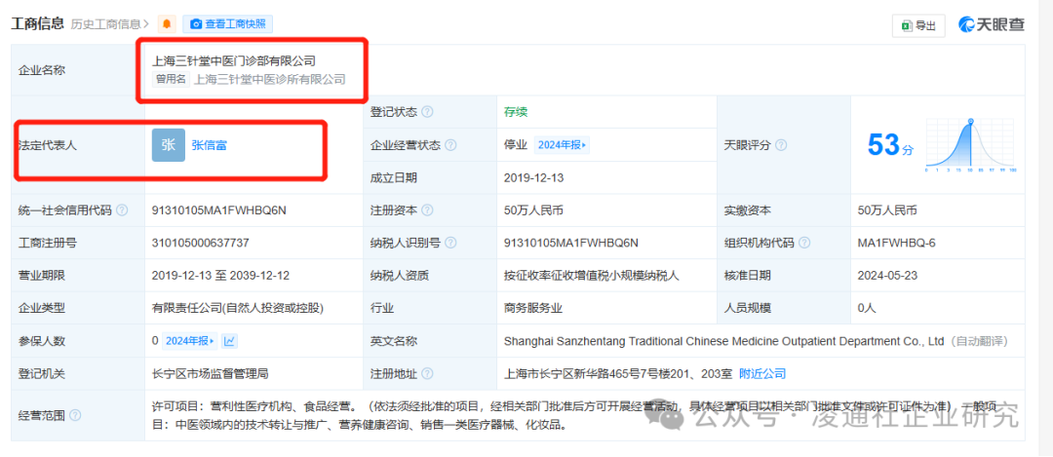The image size is (1053, 457).
Task: Export data with 导出 button
Action: (918, 25)
